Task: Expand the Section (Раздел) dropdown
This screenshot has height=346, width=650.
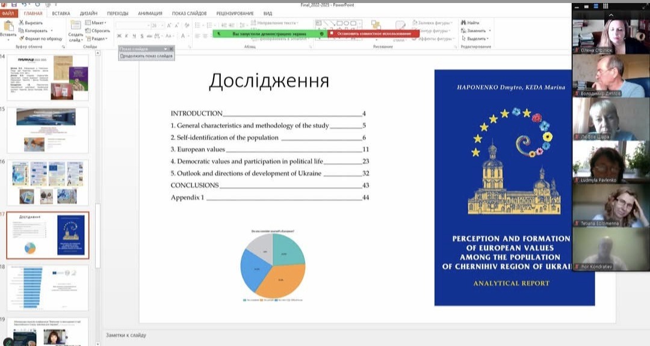Action: point(97,38)
